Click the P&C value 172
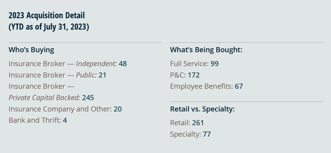 [x=194, y=75]
